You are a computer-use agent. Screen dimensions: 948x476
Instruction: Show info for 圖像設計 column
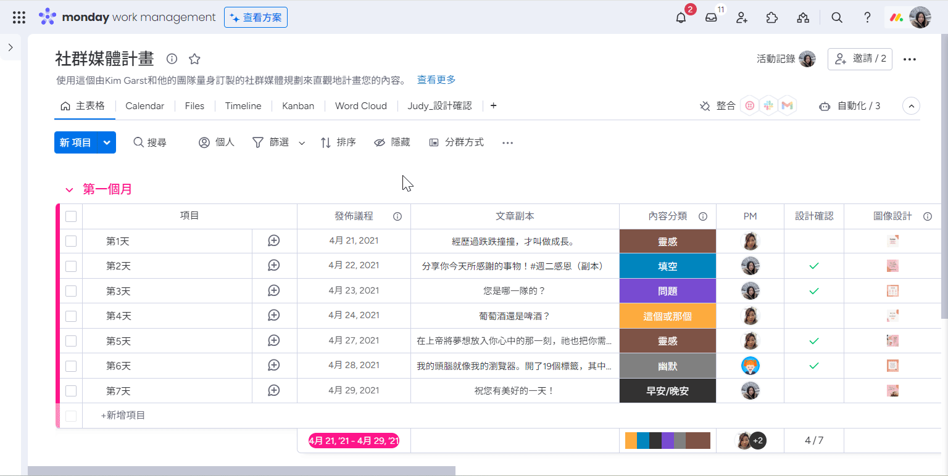coord(927,216)
